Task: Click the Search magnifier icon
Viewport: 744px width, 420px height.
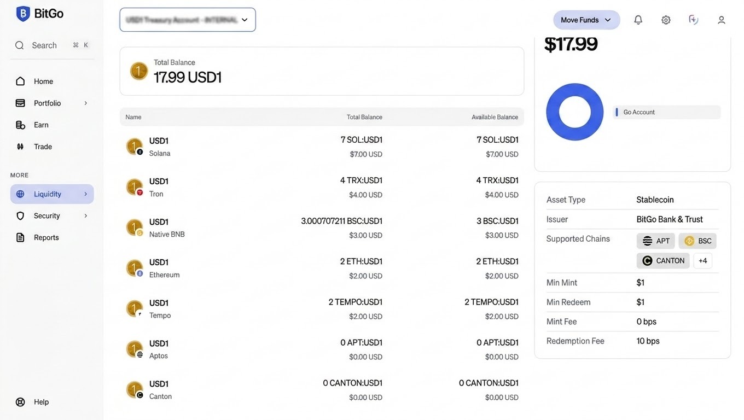Action: coord(20,45)
